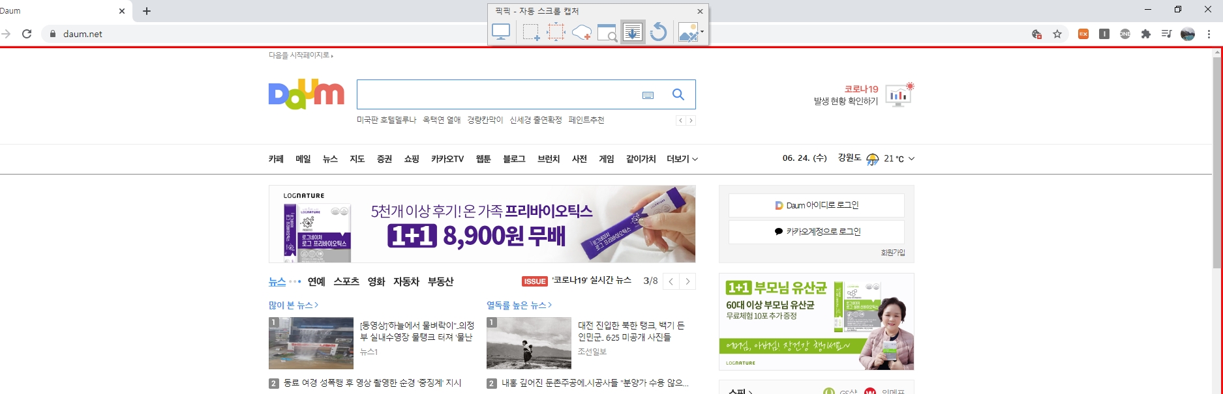Open 많이 본 뉴스 section
The width and height of the screenshot is (1223, 394).
point(294,305)
